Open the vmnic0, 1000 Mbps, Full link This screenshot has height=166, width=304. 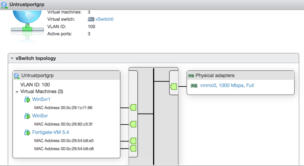(x=227, y=85)
